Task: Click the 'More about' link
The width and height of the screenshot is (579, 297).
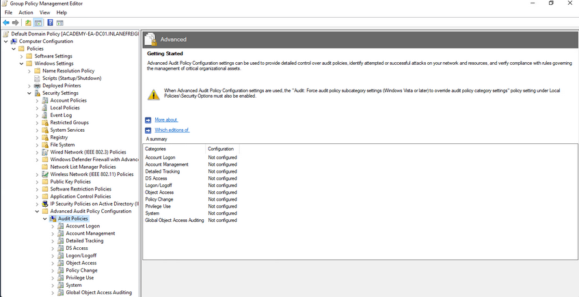Action: pyautogui.click(x=165, y=119)
